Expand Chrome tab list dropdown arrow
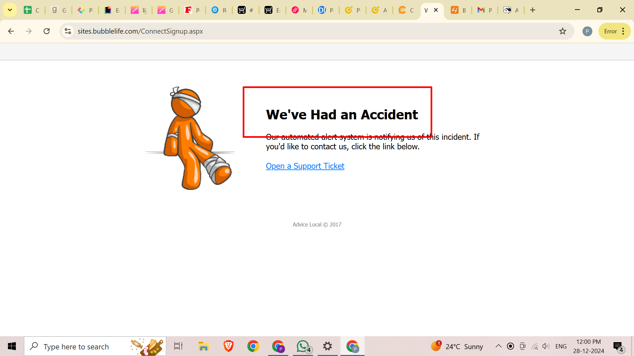This screenshot has width=634, height=356. [10, 10]
